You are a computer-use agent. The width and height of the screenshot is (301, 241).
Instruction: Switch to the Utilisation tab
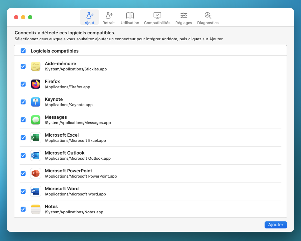tap(130, 18)
